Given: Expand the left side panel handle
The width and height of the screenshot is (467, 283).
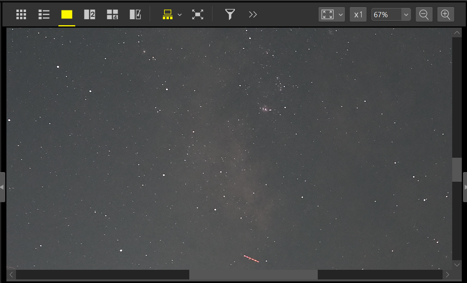Looking at the screenshot, I should (x=2, y=187).
